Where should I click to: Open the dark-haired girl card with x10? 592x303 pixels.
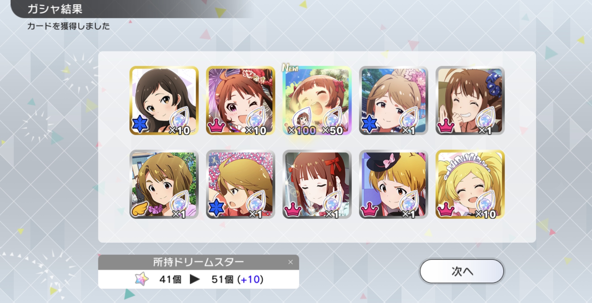164,100
